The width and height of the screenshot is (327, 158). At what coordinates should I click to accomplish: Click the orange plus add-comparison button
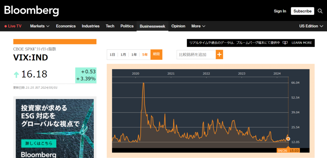(x=219, y=55)
